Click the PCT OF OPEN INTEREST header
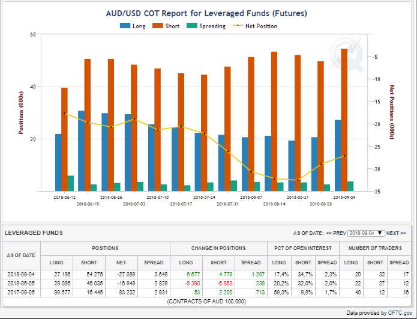This screenshot has width=417, height=319. (x=303, y=248)
